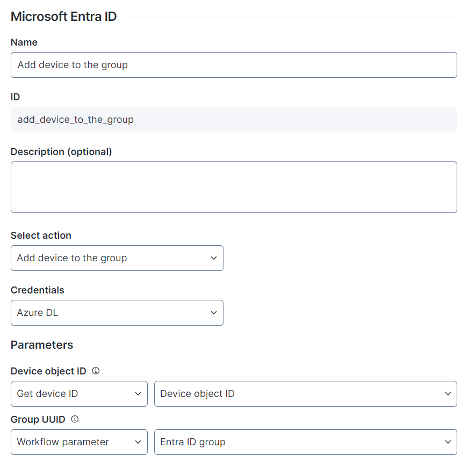Open the Credentials dropdown showing Azure DL
469x471 pixels.
117,313
